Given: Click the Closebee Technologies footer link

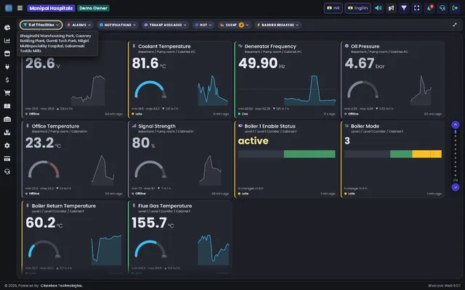Looking at the screenshot, I should coord(61,286).
